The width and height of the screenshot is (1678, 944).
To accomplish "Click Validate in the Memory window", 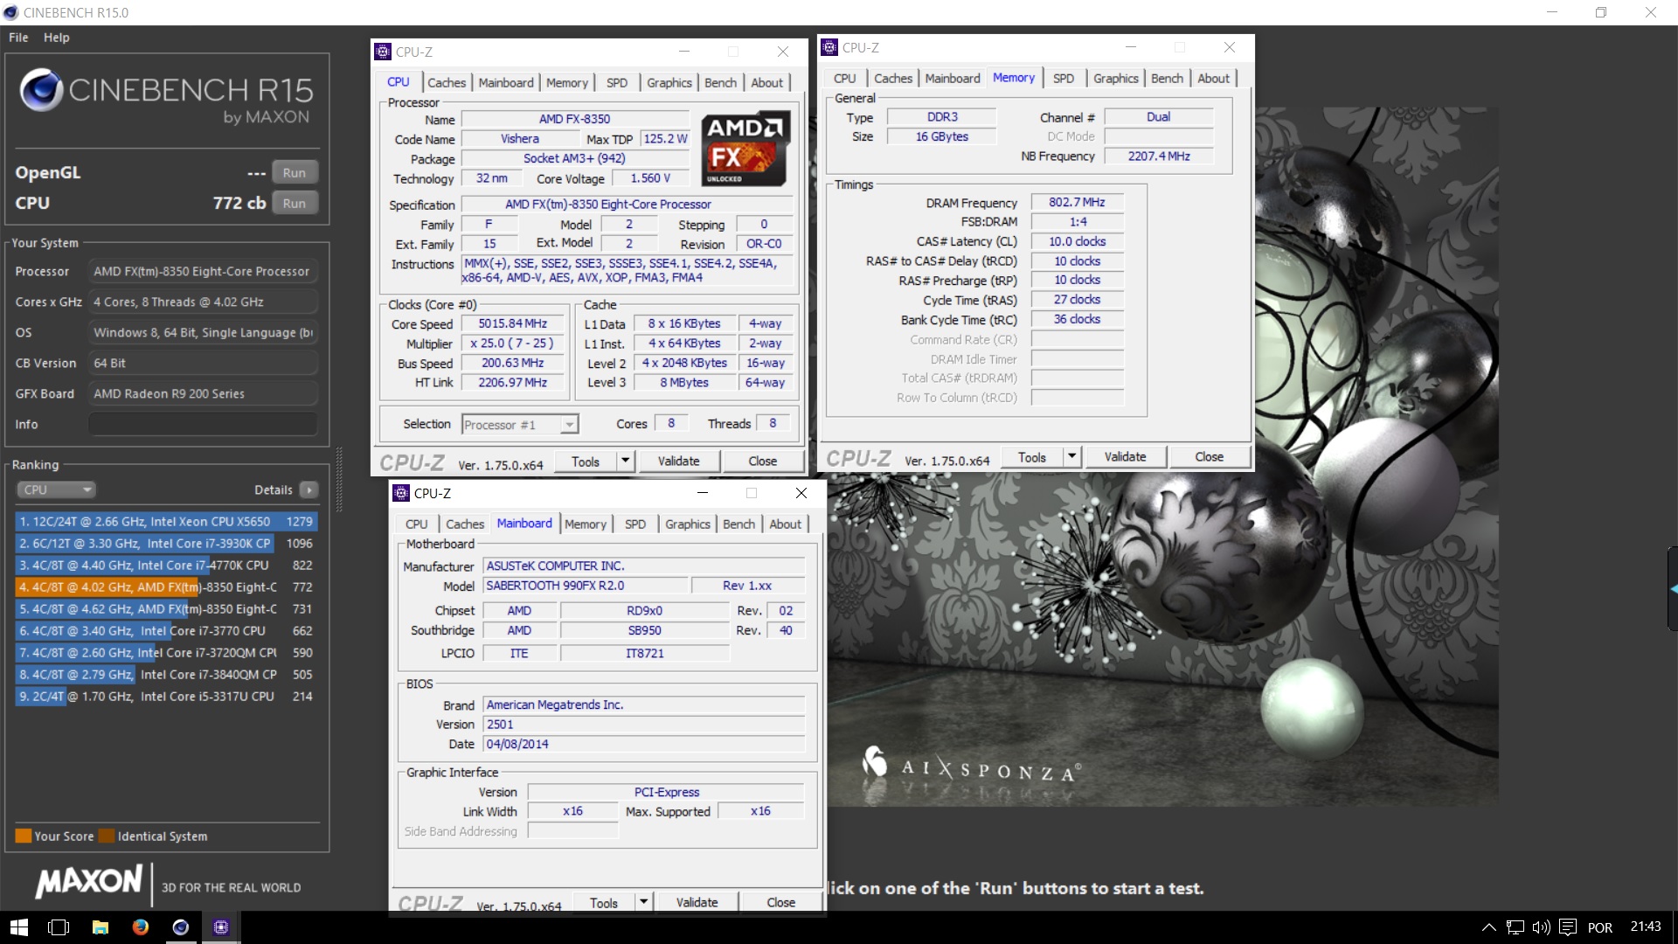I will click(x=1125, y=456).
